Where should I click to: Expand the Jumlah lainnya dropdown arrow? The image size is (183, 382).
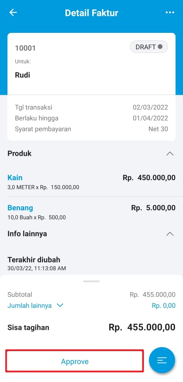click(x=60, y=305)
